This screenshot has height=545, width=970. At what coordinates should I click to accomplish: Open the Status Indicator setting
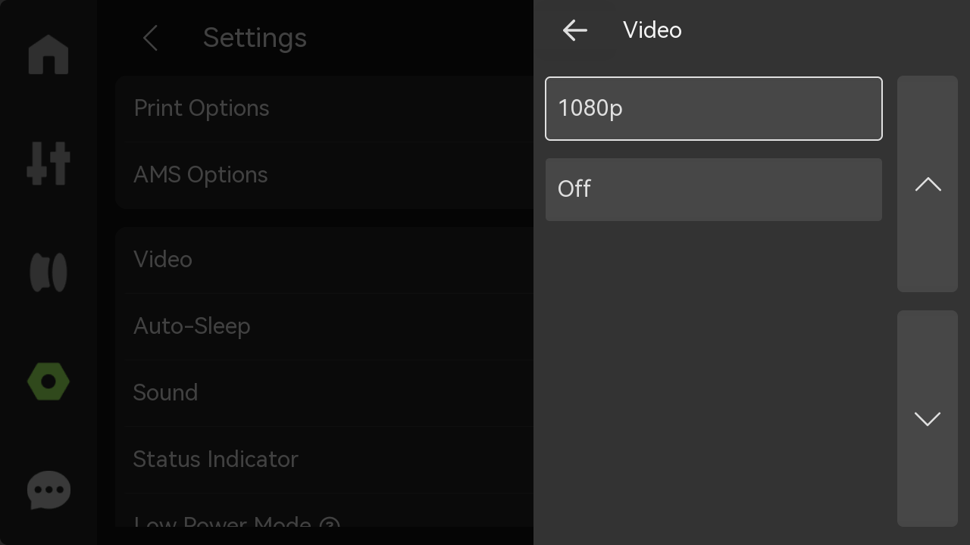[x=324, y=459]
